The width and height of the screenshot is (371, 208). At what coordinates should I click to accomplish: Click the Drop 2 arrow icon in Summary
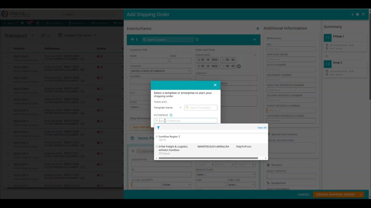[328, 64]
